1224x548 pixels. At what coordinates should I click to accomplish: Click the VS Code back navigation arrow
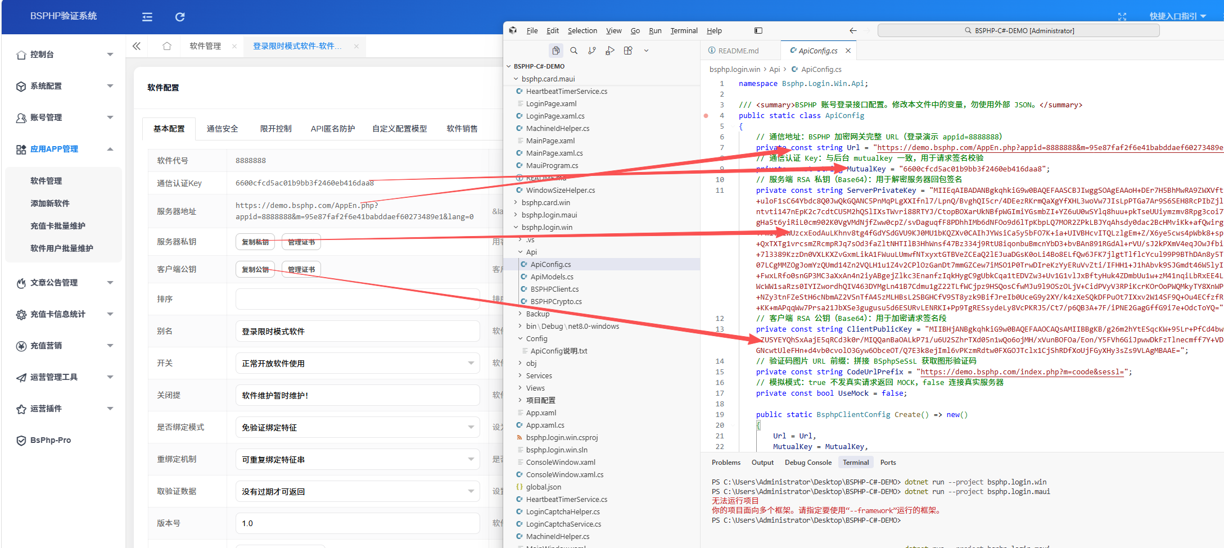pos(853,30)
